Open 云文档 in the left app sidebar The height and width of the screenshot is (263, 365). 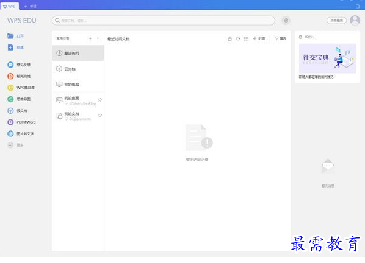(x=17, y=111)
